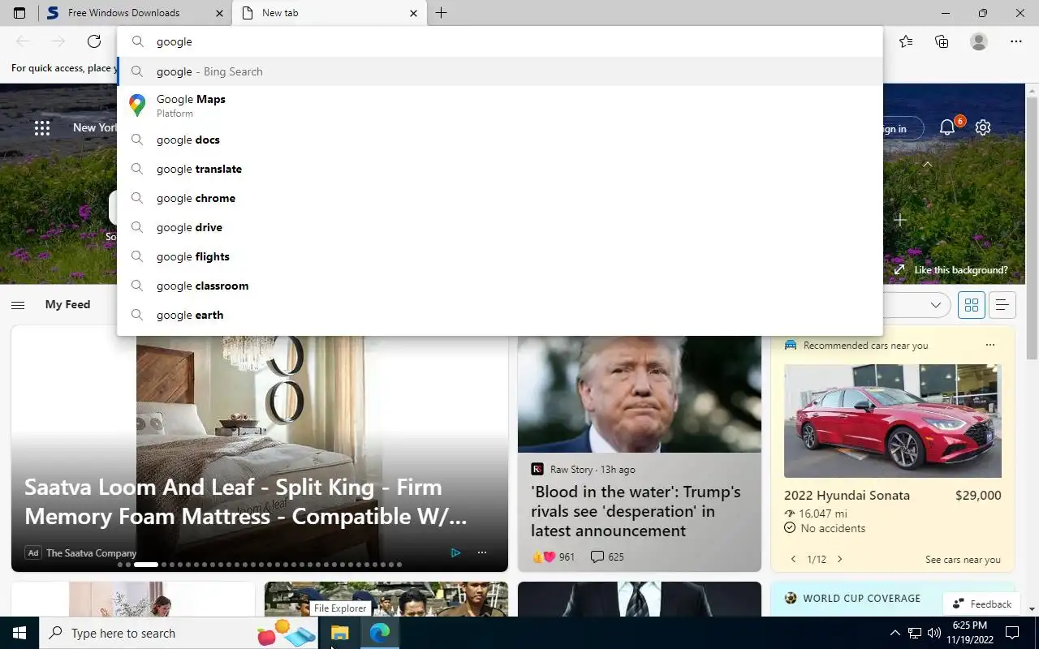
Task: Choose the google flights suggestion
Action: tap(500, 256)
